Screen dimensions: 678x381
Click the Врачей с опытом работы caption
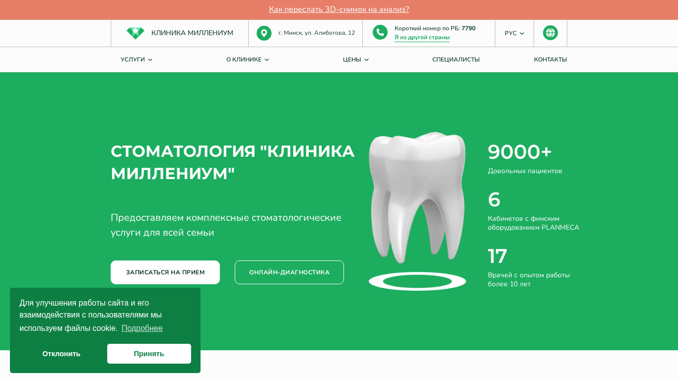[x=529, y=280]
